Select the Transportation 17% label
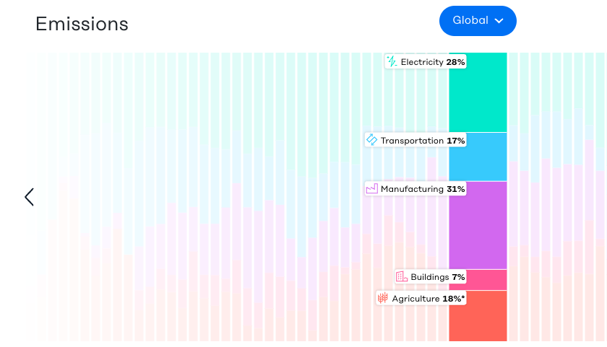Viewport: 607px width, 347px height. pyautogui.click(x=423, y=141)
